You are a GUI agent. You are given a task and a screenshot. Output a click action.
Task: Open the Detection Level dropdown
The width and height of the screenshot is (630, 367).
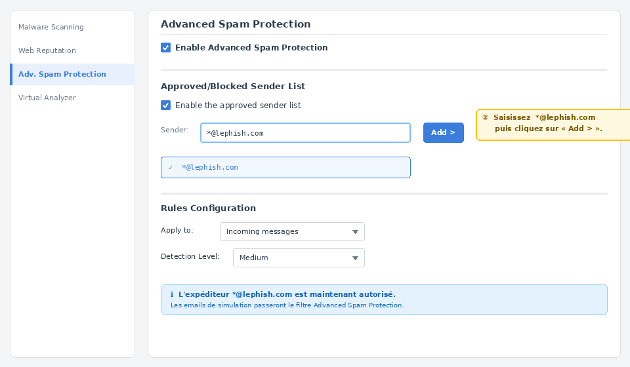coord(299,258)
